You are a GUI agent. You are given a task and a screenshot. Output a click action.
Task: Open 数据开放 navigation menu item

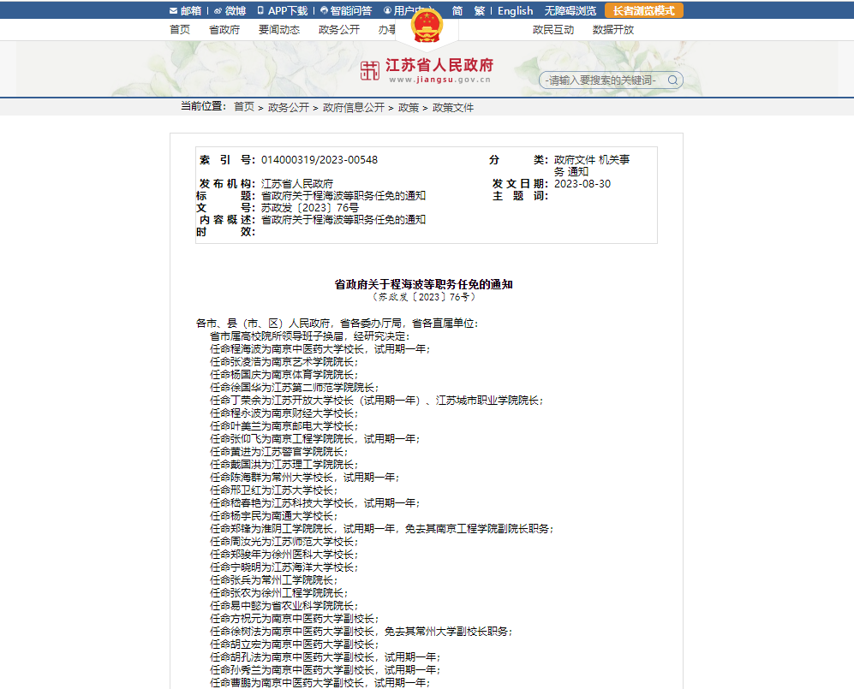point(613,30)
